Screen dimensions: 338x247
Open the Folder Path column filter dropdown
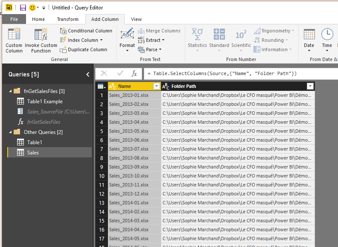[310, 86]
